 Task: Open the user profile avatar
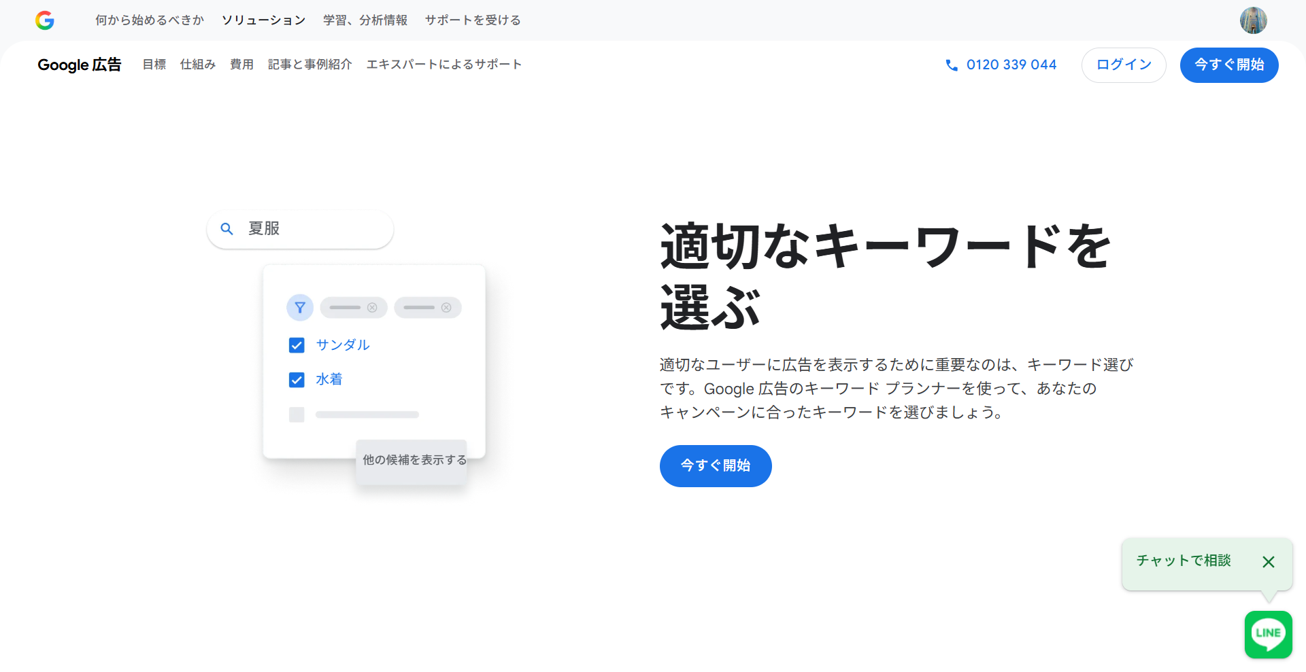(x=1253, y=20)
